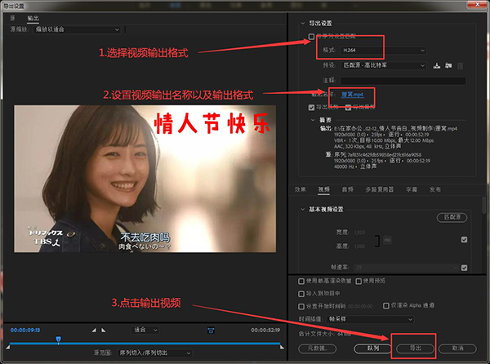Click the blue playhead on the timeline
Viewport: 490px width, 364px height.
(58, 340)
